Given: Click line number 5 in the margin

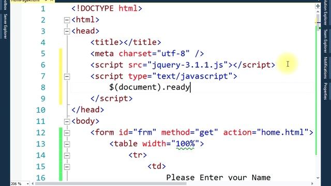Looking at the screenshot, I should 43,54.
